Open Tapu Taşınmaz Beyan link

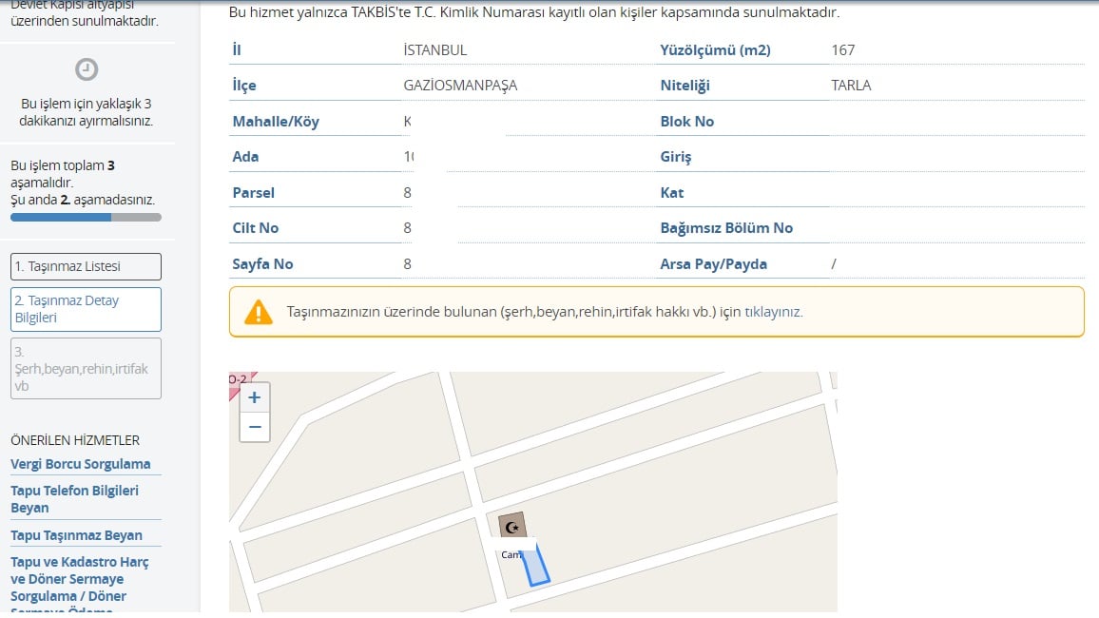click(x=76, y=535)
